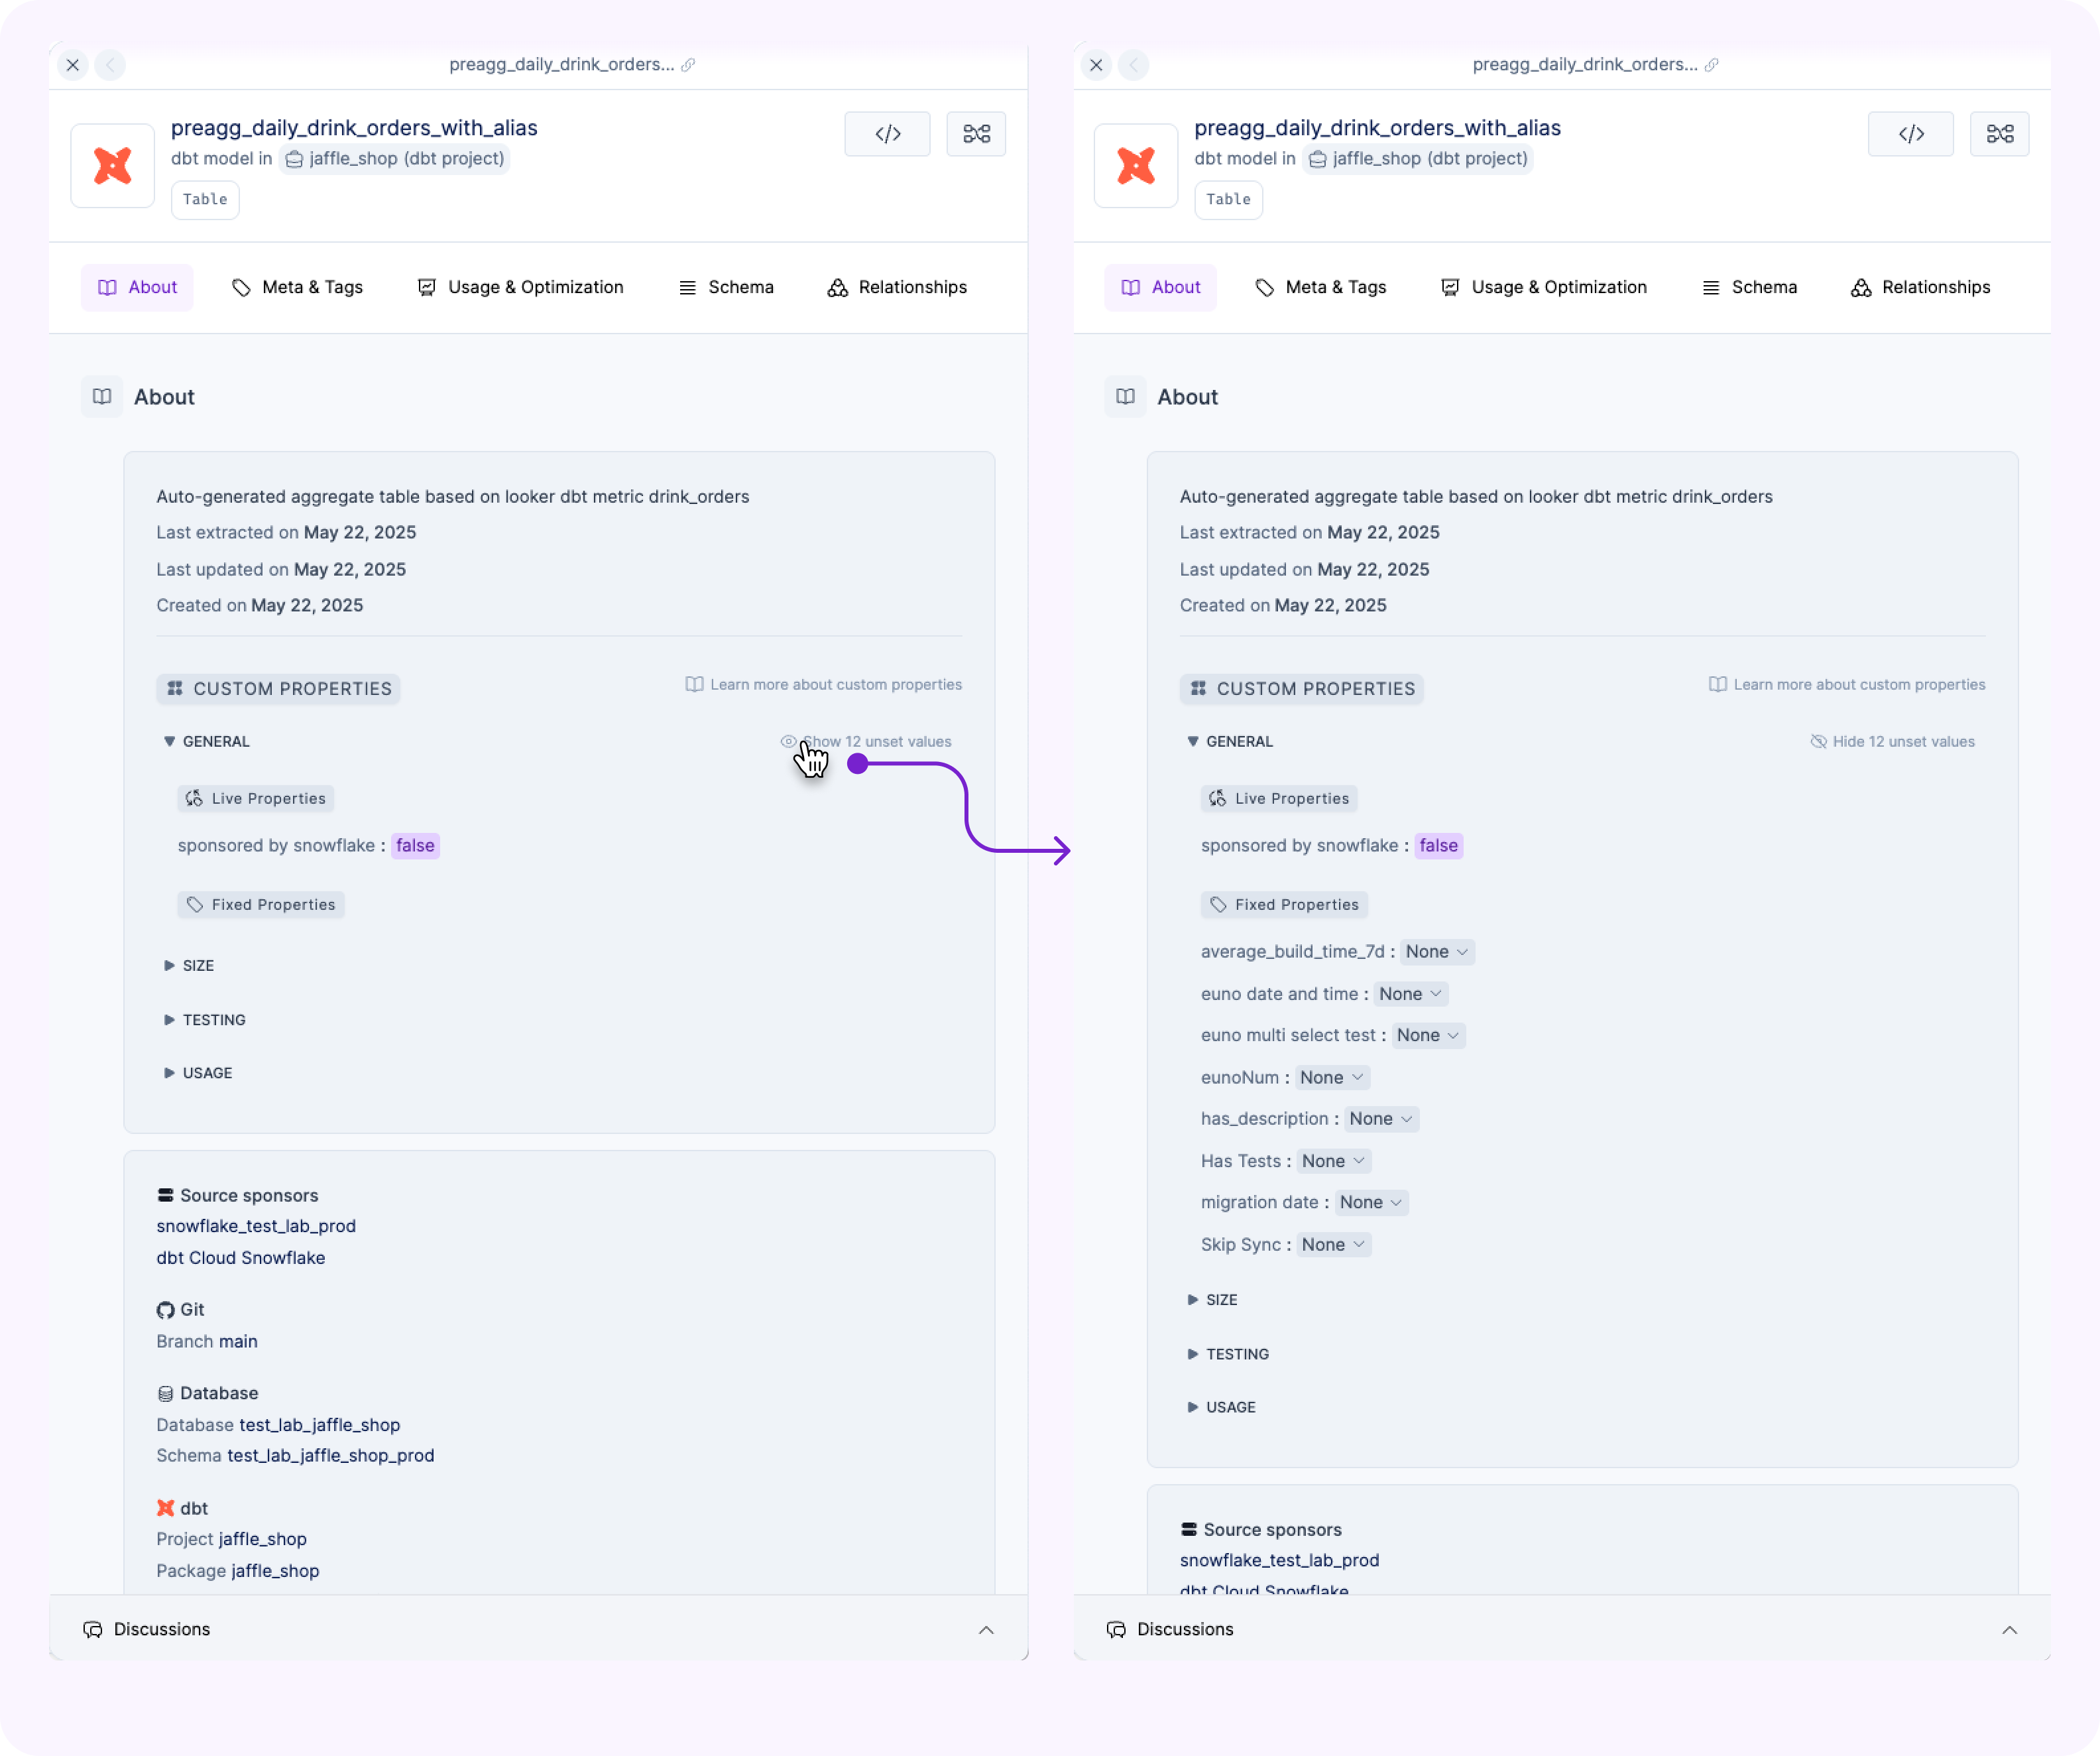The image size is (2100, 1756).
Task: Click the code view icon in right panel
Action: click(1910, 134)
